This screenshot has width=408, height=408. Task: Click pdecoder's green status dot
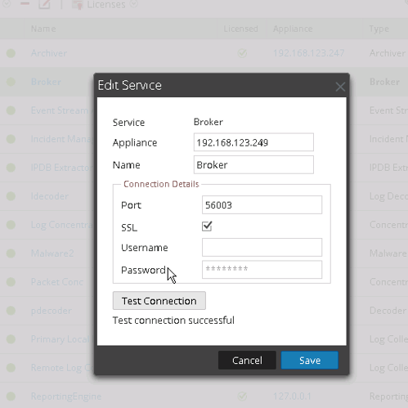[x=11, y=311]
